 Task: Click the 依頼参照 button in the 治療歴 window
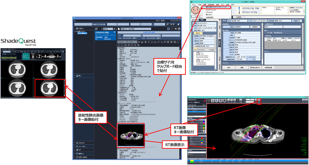click(255, 26)
